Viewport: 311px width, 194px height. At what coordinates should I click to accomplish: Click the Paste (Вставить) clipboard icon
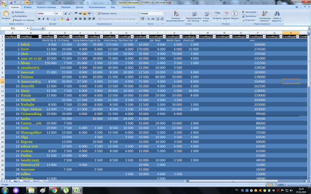(x=6, y=13)
